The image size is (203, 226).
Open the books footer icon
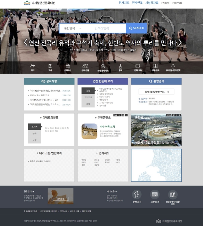[173, 194]
